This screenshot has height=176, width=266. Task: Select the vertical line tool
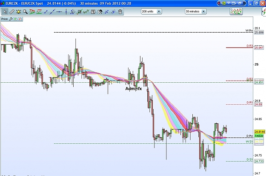coord(66,12)
